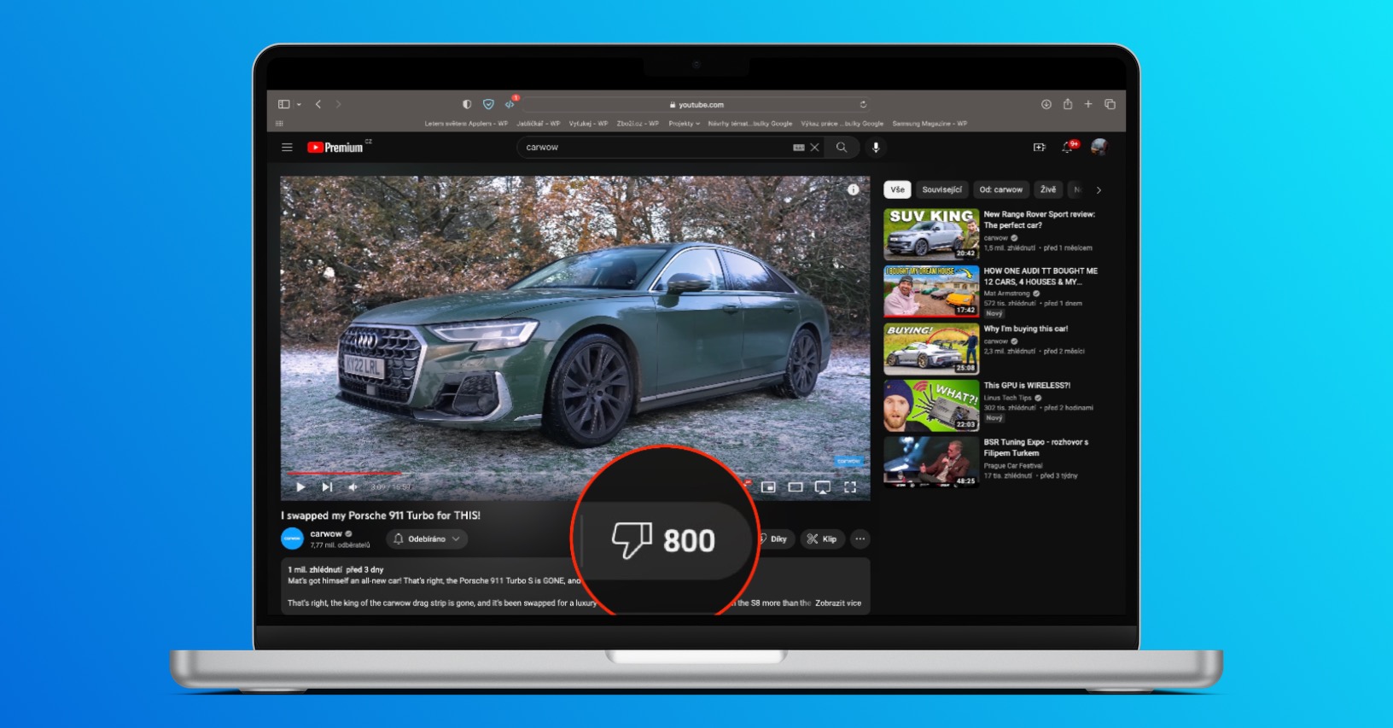Viewport: 1393px width, 728px height.
Task: Open the BSR Tuning Expo thumbnail
Action: tap(931, 463)
